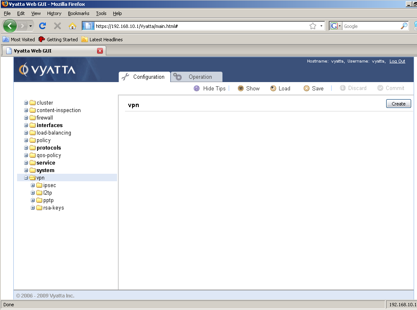Open the Bookmarks menu
Screen dimensions: 417x310
78,13
